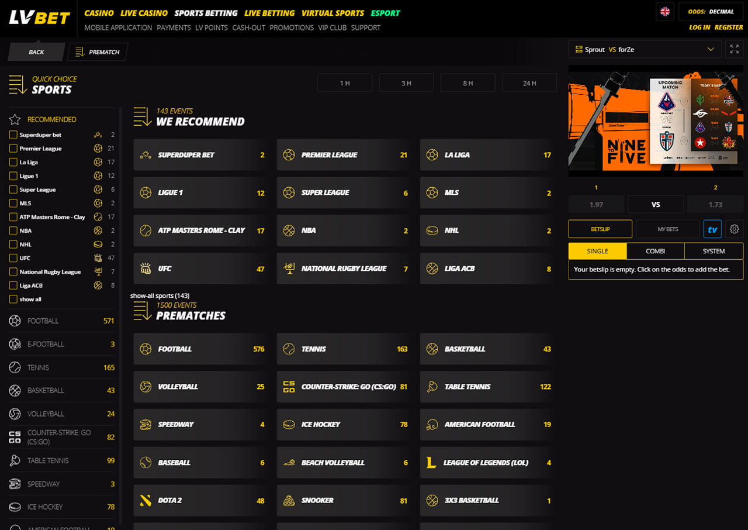Viewport: 748px width, 530px height.
Task: Expand Tennis in the sports sidebar
Action: coord(61,367)
